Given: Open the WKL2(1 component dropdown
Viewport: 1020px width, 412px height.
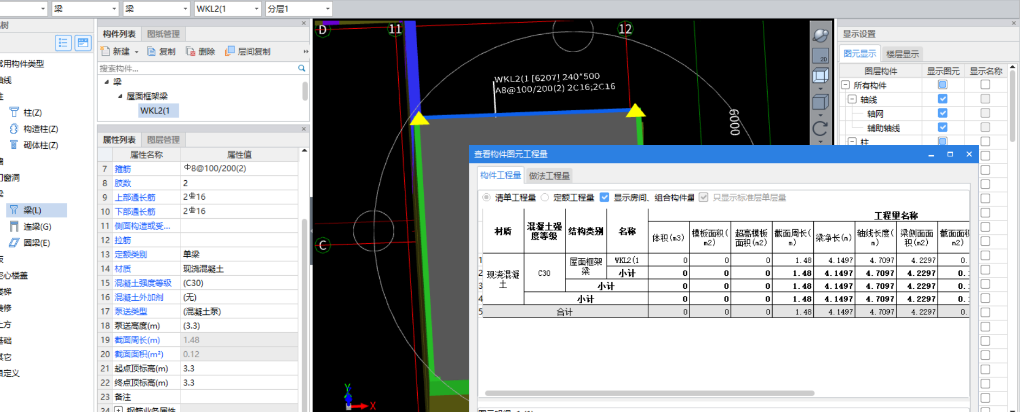Looking at the screenshot, I should click(257, 9).
